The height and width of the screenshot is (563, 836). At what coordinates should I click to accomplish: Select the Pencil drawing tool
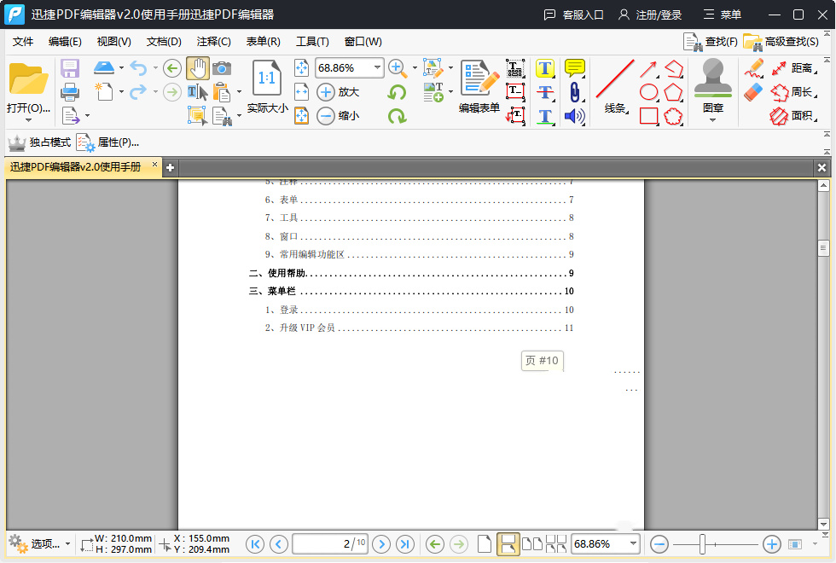pyautogui.click(x=754, y=68)
